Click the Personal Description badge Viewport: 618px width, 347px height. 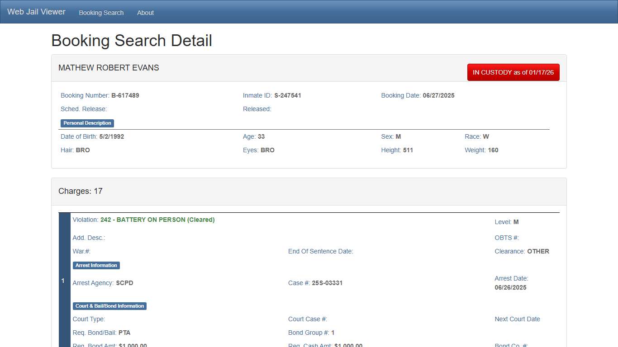point(87,123)
